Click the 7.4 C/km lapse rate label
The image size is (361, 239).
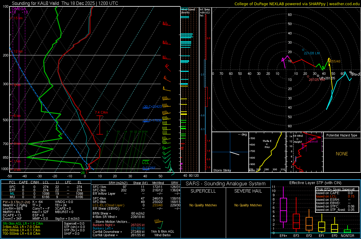101,112
